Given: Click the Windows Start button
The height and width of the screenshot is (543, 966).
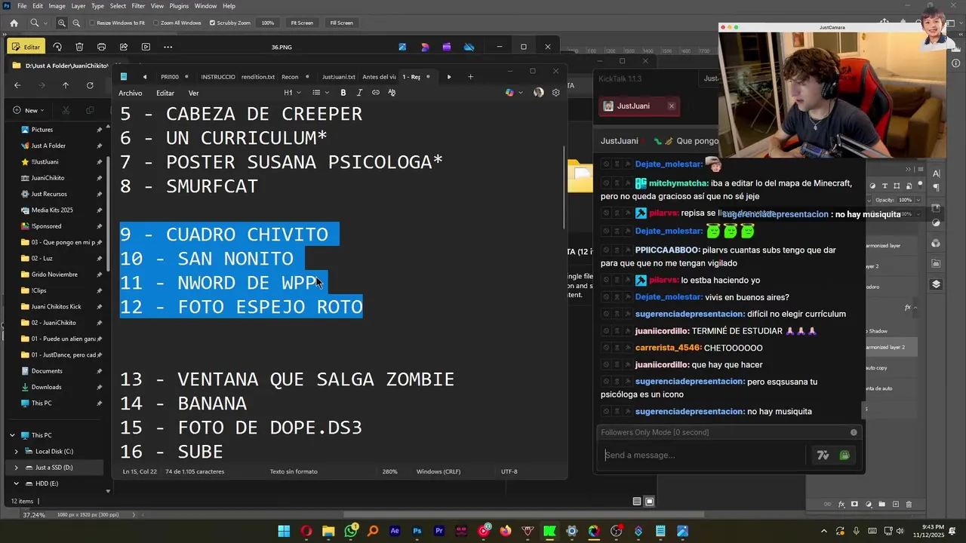Looking at the screenshot, I should tap(284, 531).
